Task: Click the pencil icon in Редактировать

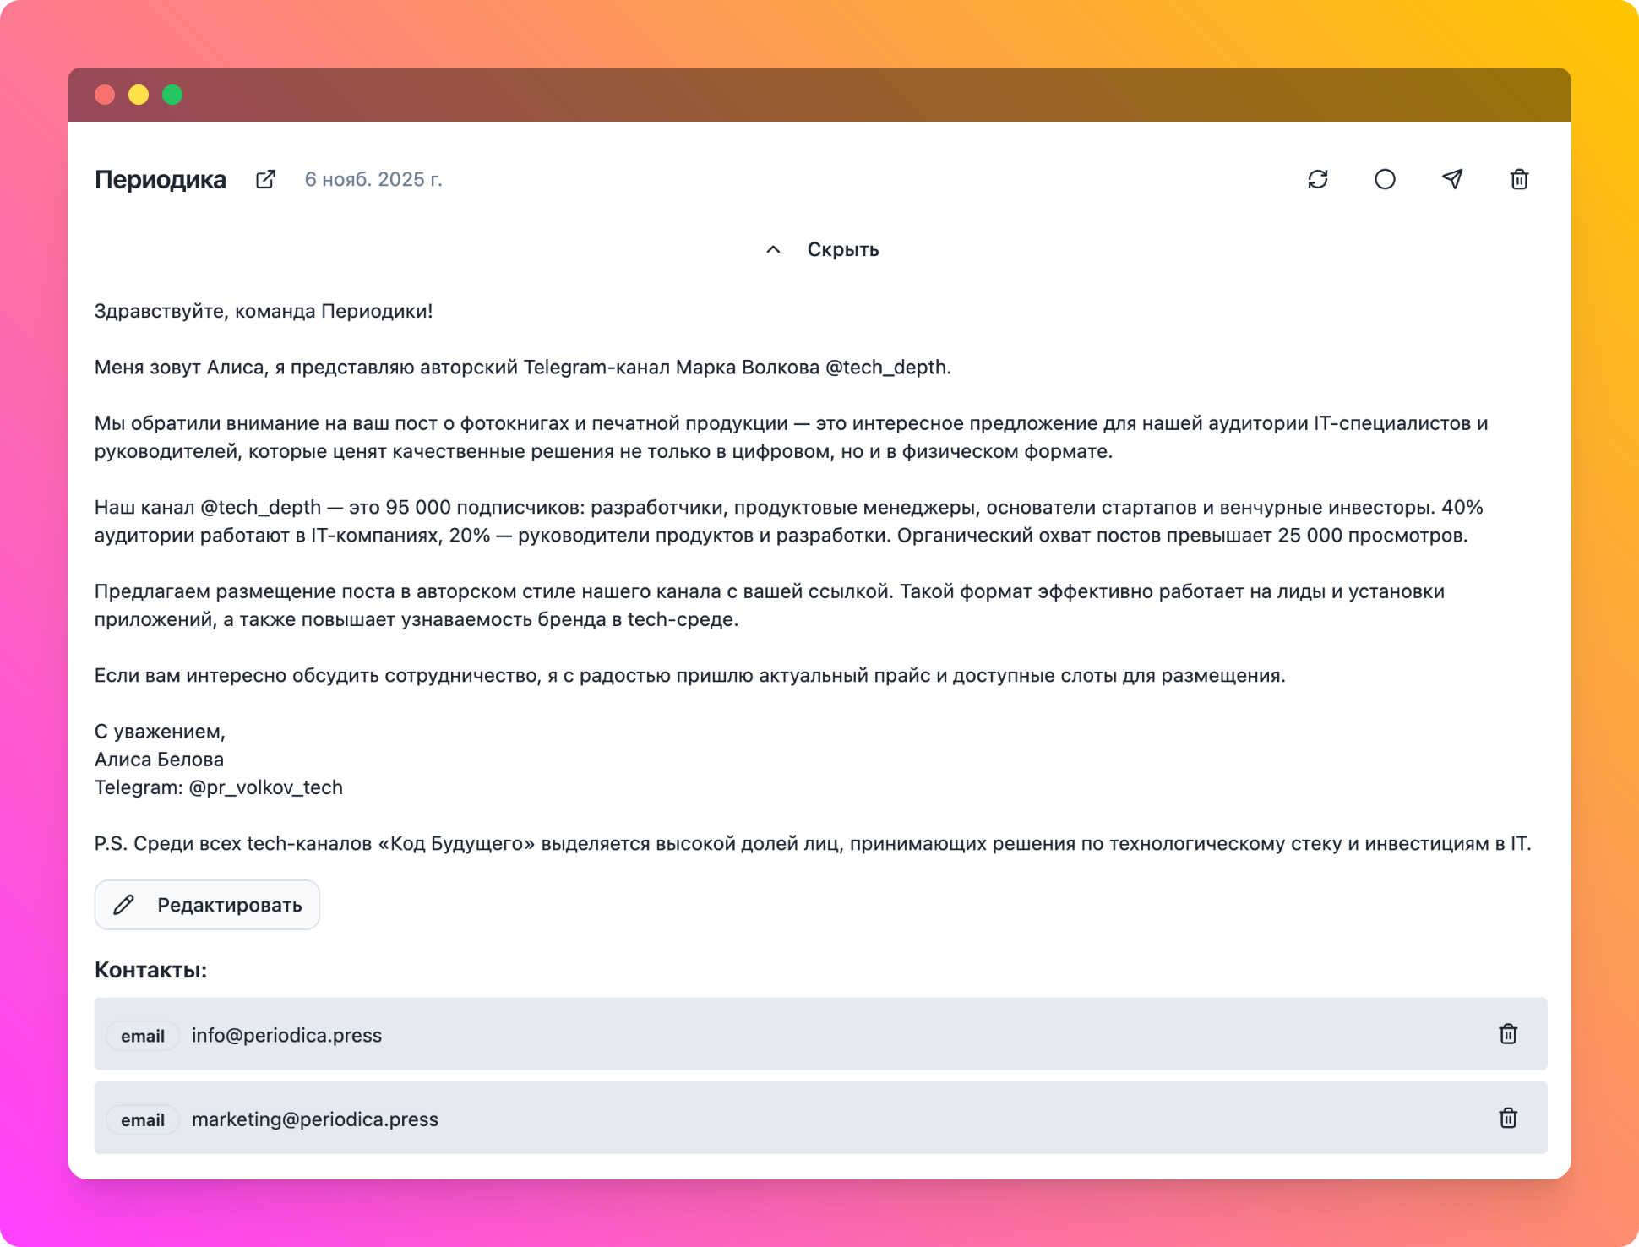Action: (124, 905)
